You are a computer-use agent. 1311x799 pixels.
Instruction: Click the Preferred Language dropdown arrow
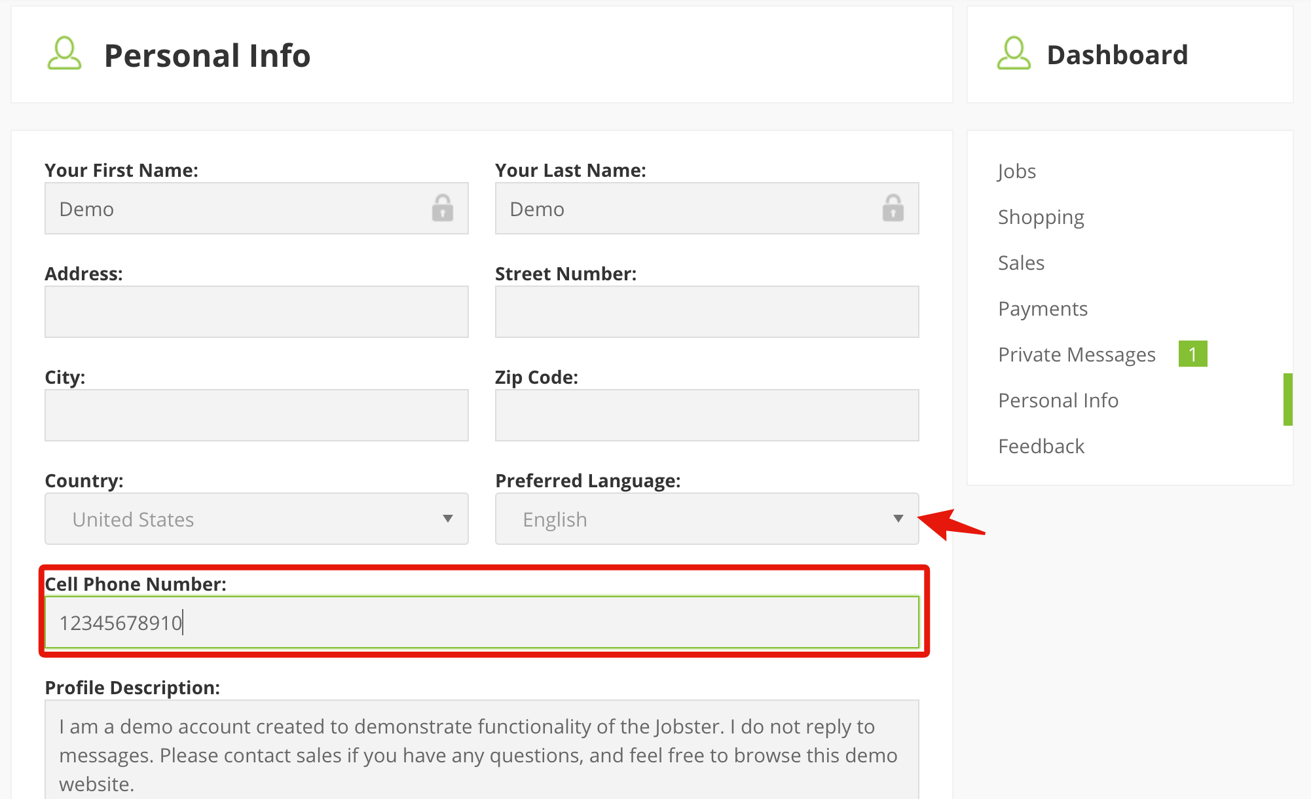(898, 519)
